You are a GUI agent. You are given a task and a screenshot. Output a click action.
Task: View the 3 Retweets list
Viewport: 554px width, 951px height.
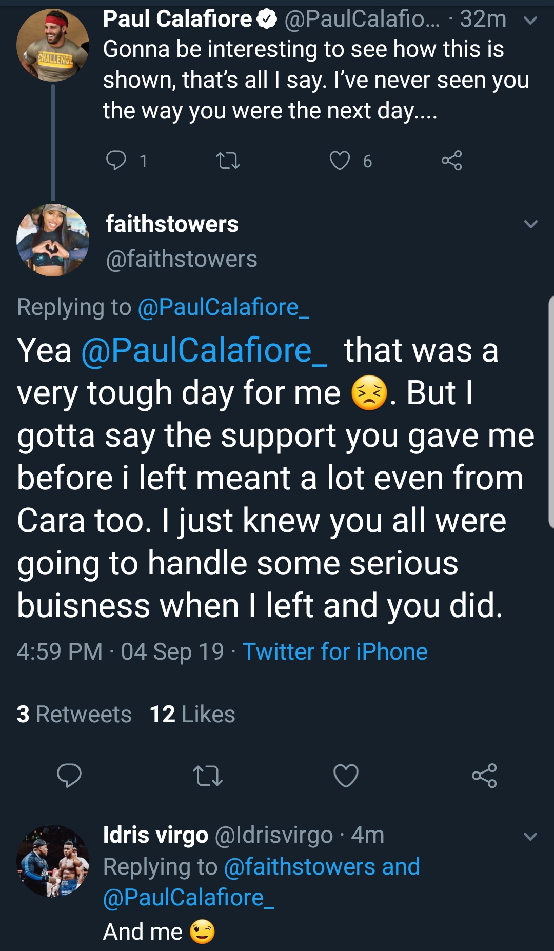coord(74,714)
